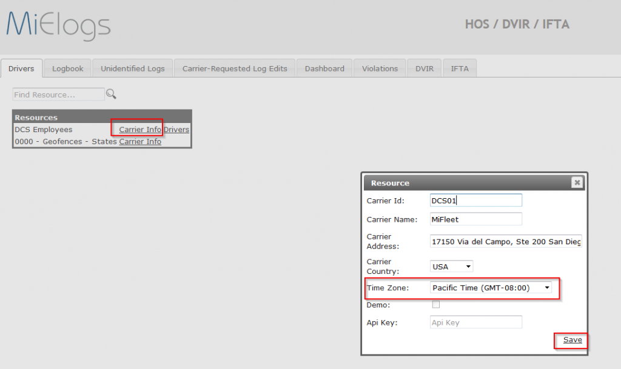Select the Drivers tab
This screenshot has width=621, height=369.
point(21,68)
